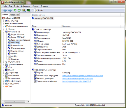The image size is (126, 108).
Task: Expand the Компьютер tree node
Action: tap(4, 21)
